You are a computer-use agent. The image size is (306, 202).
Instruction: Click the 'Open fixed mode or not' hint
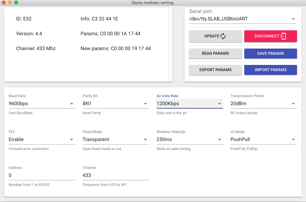[102, 149]
